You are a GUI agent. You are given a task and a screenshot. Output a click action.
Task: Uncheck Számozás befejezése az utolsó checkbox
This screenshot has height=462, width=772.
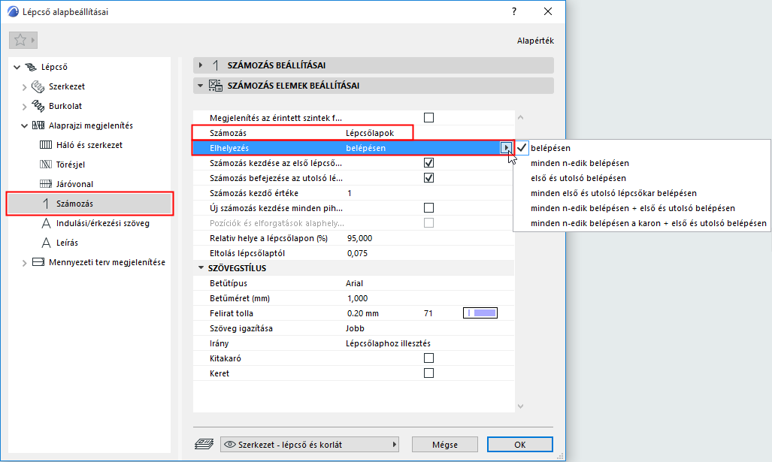428,177
